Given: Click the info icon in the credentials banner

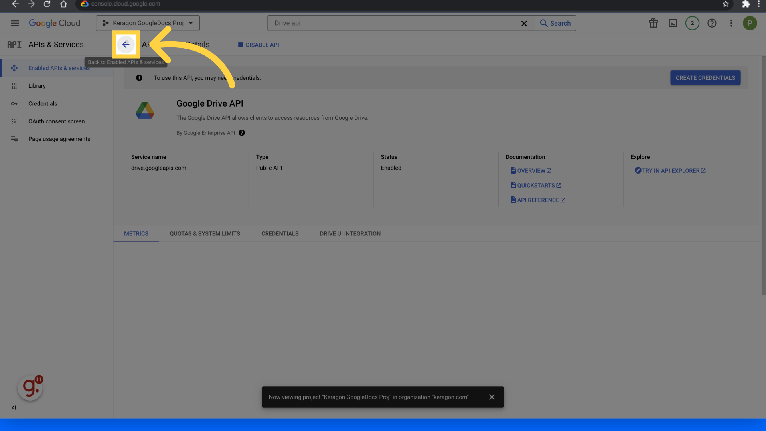Looking at the screenshot, I should pos(139,78).
